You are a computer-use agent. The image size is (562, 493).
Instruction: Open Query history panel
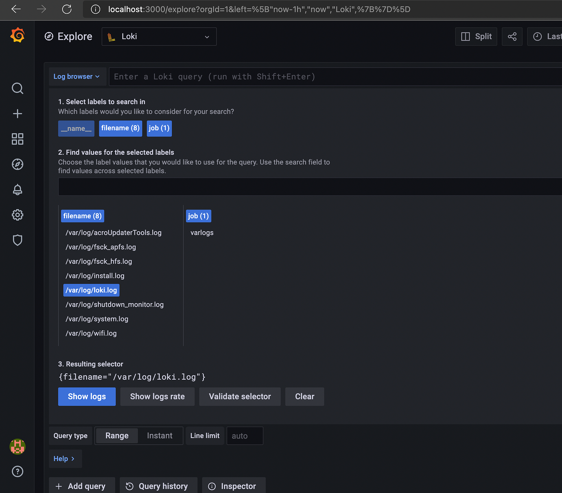point(158,486)
